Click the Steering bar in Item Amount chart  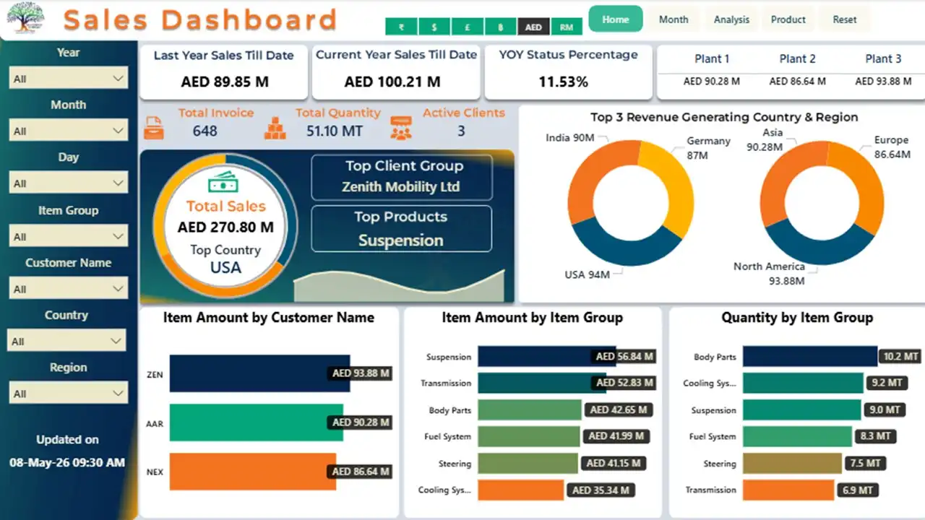coord(528,463)
